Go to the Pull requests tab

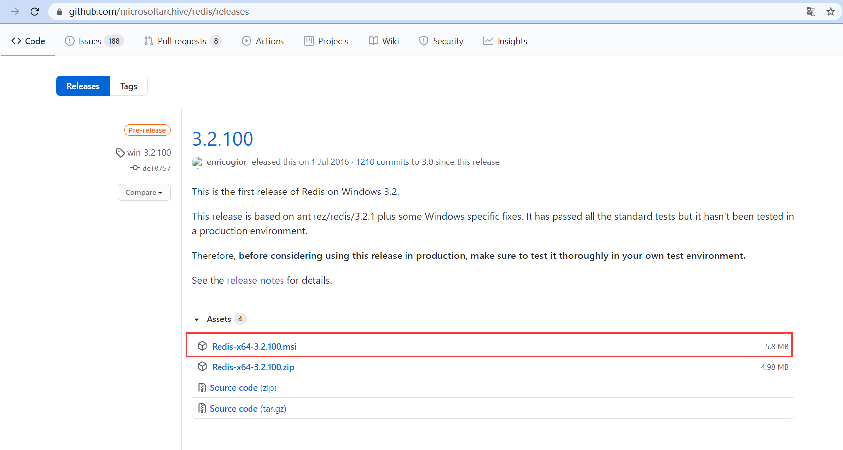click(183, 41)
